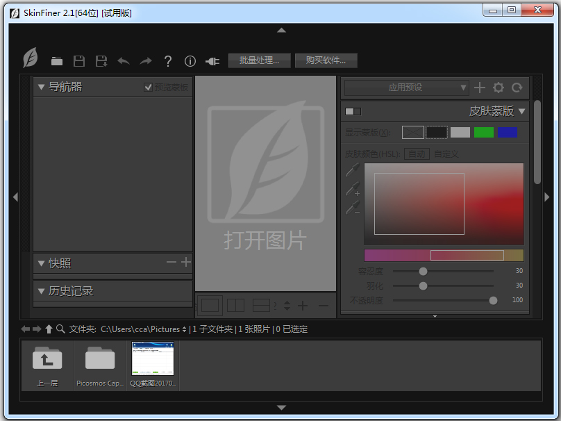
Task: Switch to side-by-side split view icon
Action: [236, 305]
